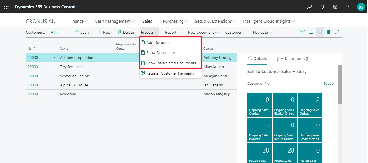Viewport: 368px width, 163px height.
Task: Click the bookmark icon
Action: point(329,32)
